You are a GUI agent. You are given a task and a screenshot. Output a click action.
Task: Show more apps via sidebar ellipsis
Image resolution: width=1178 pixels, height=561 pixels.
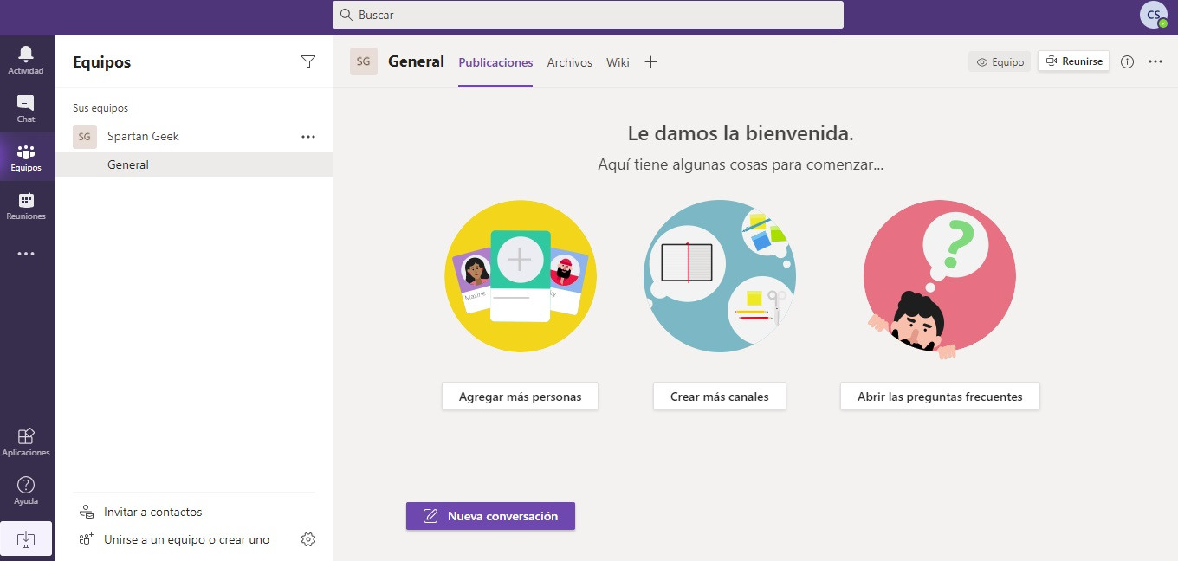[x=26, y=254]
